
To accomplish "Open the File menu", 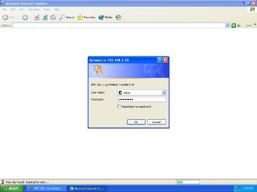I will [4, 9].
